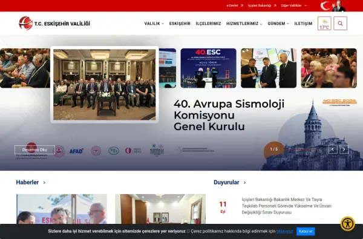Open the İLETİŞİM menu item
The height and width of the screenshot is (239, 363).
click(x=303, y=24)
